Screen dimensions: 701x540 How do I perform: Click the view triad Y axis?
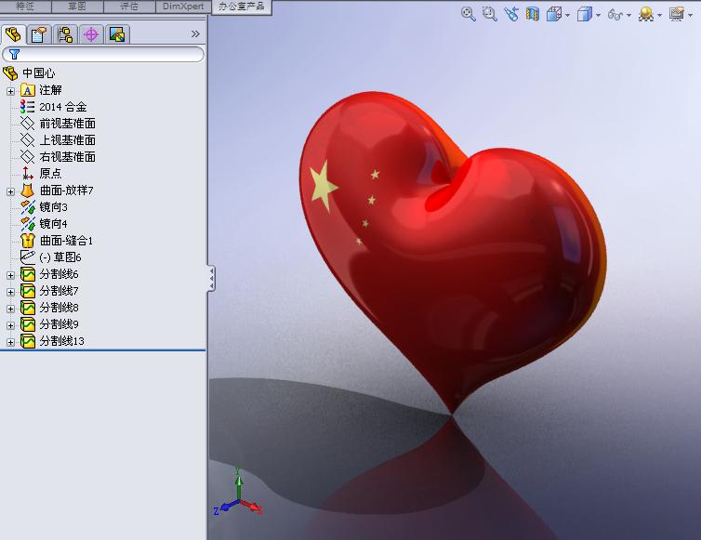239,482
